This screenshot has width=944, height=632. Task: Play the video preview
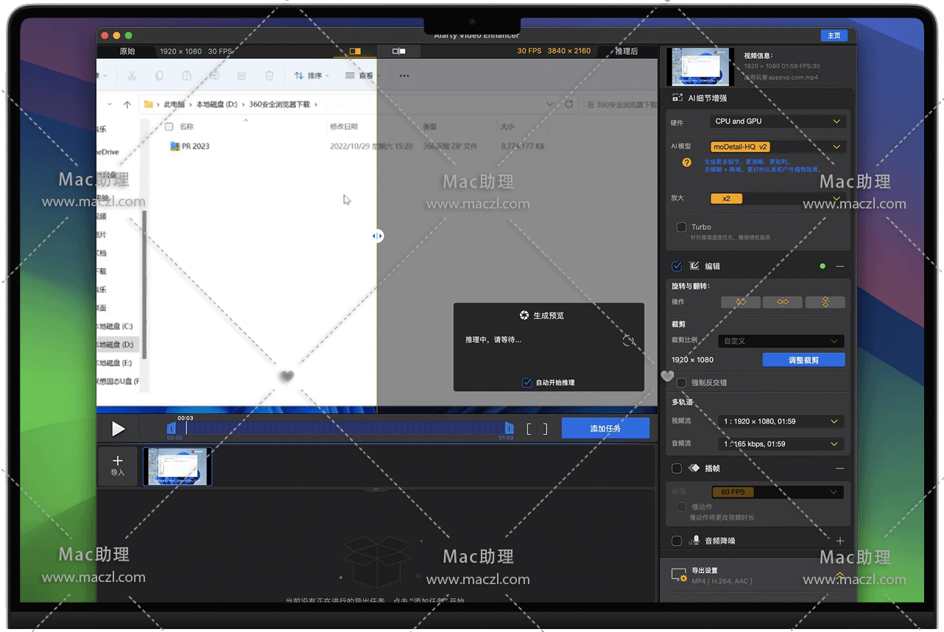click(x=118, y=429)
